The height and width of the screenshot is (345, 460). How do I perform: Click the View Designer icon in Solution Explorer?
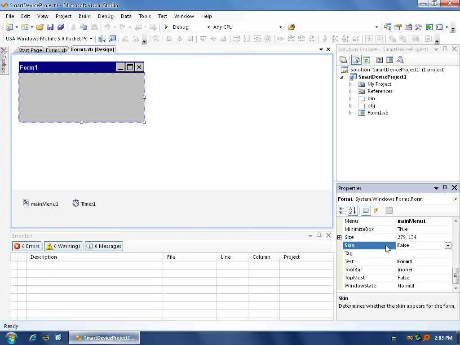389,60
